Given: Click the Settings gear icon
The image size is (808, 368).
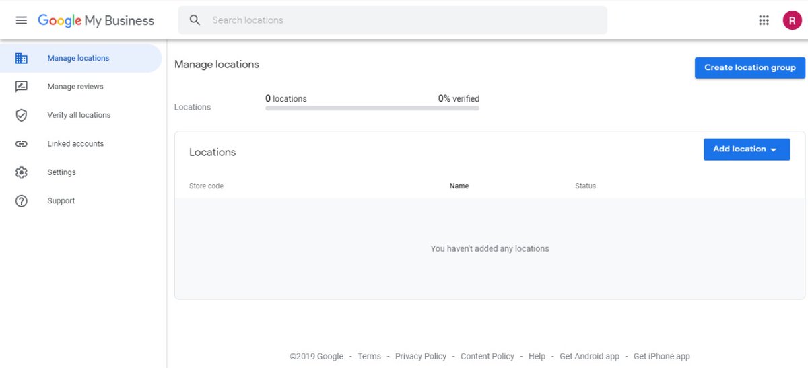Looking at the screenshot, I should [22, 172].
